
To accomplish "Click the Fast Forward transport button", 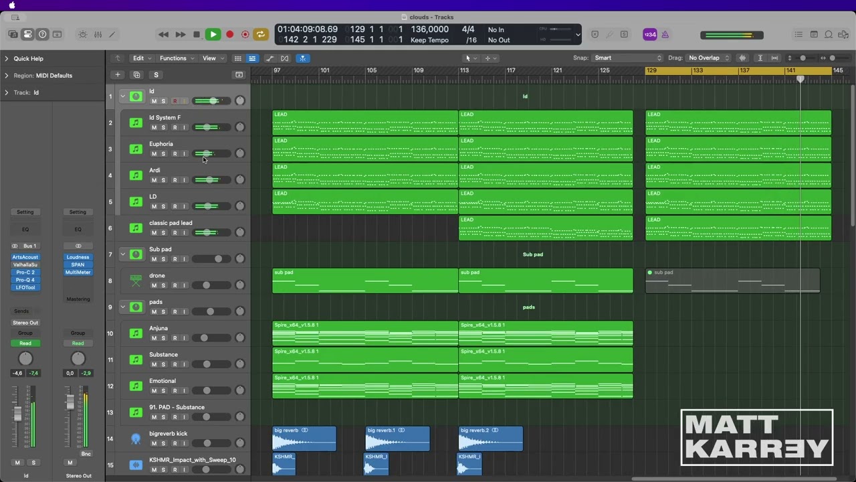I will pyautogui.click(x=181, y=34).
